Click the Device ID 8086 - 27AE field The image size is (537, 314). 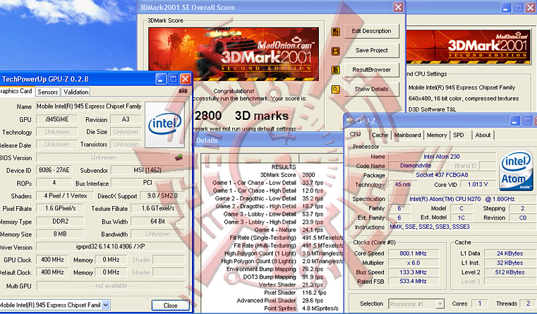[x=54, y=170]
